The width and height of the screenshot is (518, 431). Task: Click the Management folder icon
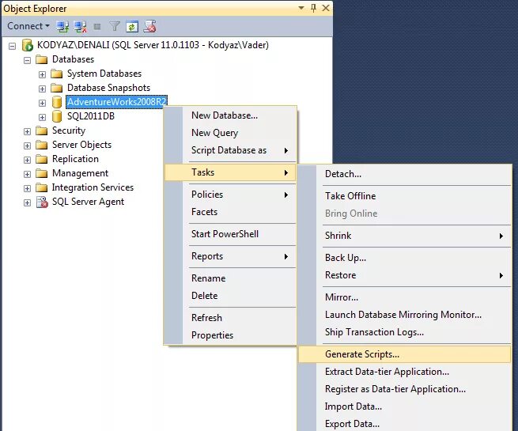click(42, 173)
